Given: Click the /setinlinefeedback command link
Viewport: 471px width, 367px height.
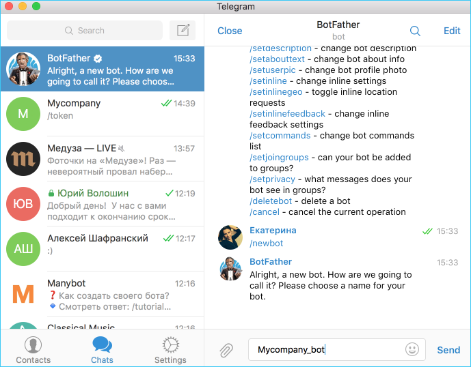Looking at the screenshot, I should tap(287, 114).
